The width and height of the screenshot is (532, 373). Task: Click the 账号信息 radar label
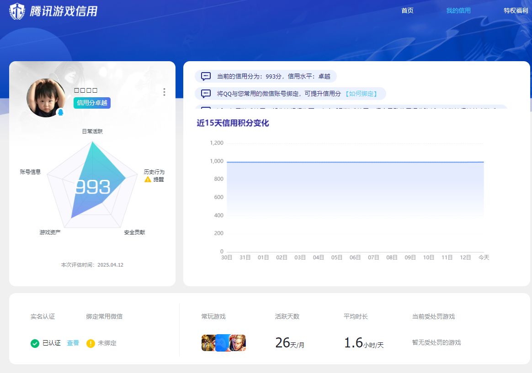click(30, 172)
